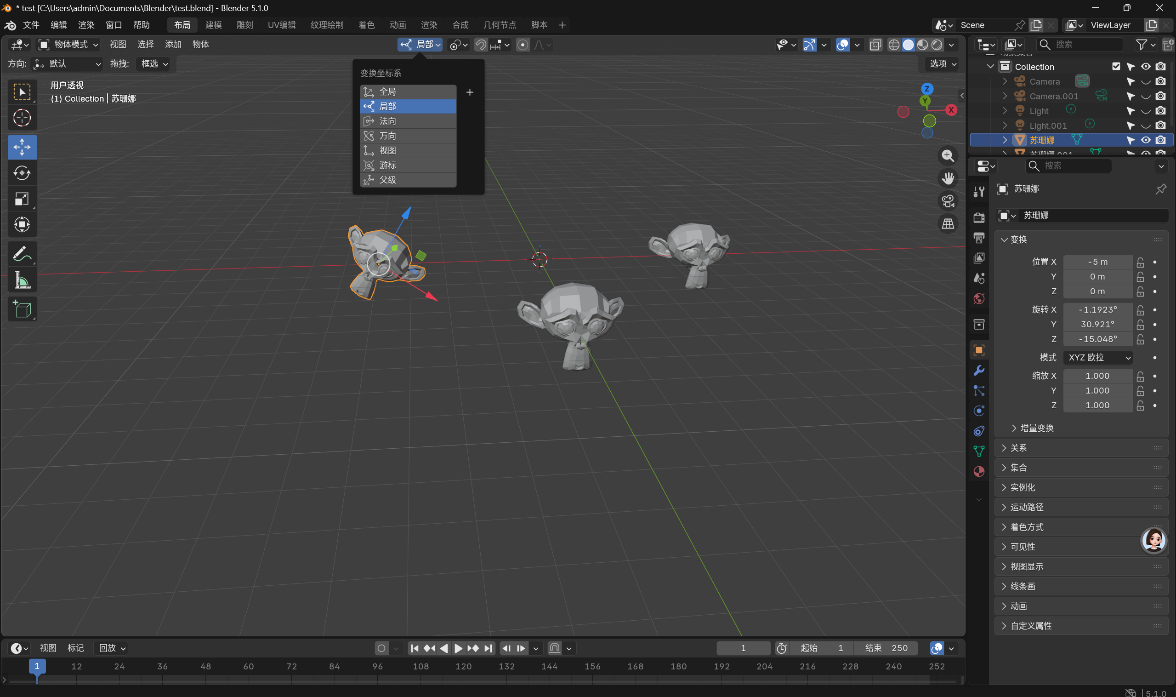1176x697 pixels.
Task: Open the 模式 XYZ 欧拉 rotation mode dropdown
Action: [x=1098, y=357]
